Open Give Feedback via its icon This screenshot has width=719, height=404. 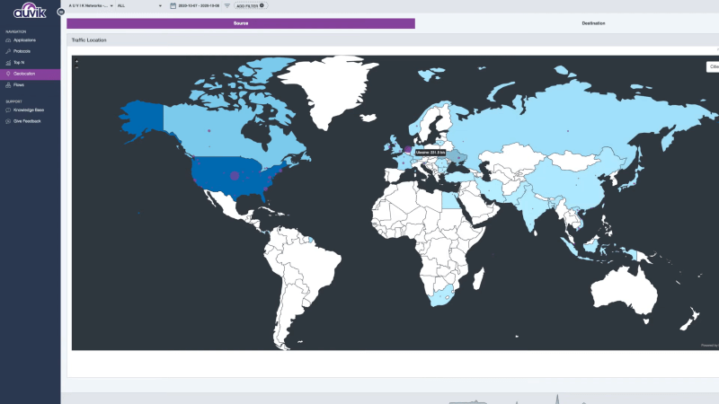8,121
